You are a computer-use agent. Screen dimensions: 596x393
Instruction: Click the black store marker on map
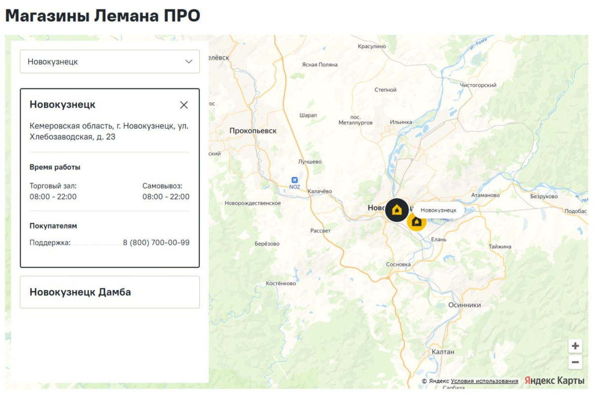point(396,210)
